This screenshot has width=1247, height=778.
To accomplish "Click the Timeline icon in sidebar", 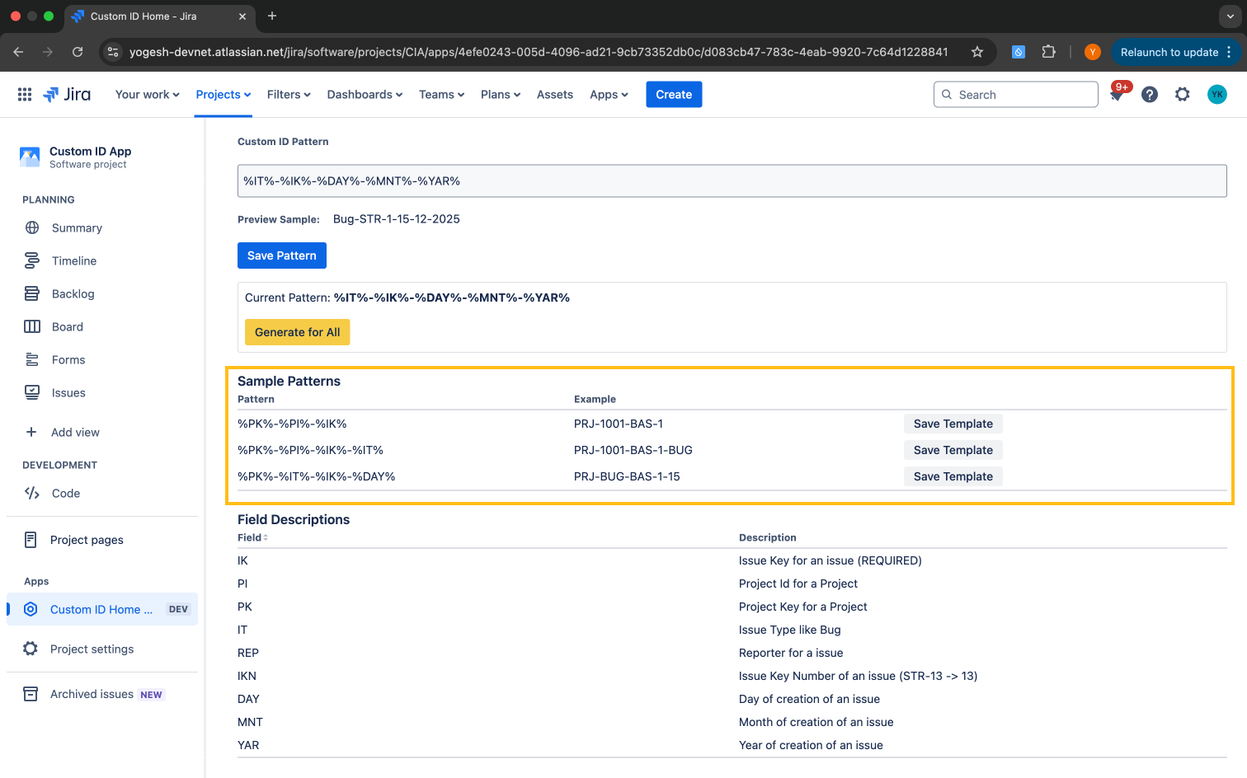I will click(x=32, y=260).
